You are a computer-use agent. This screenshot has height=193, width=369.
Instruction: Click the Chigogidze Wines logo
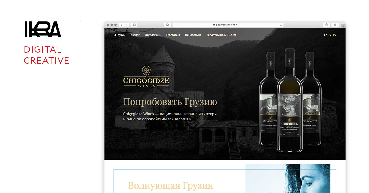point(146,77)
